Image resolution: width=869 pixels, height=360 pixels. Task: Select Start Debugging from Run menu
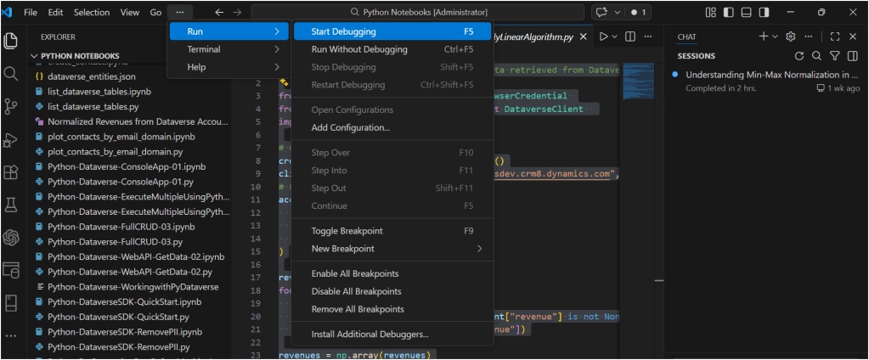pos(343,31)
